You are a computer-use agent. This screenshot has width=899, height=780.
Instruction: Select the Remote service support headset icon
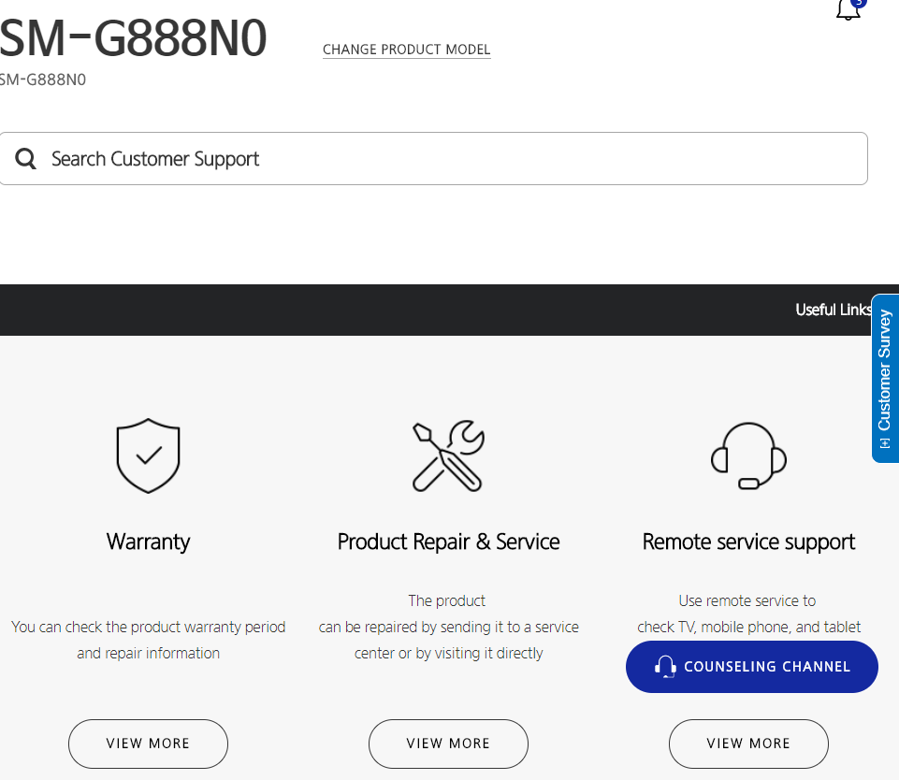748,455
